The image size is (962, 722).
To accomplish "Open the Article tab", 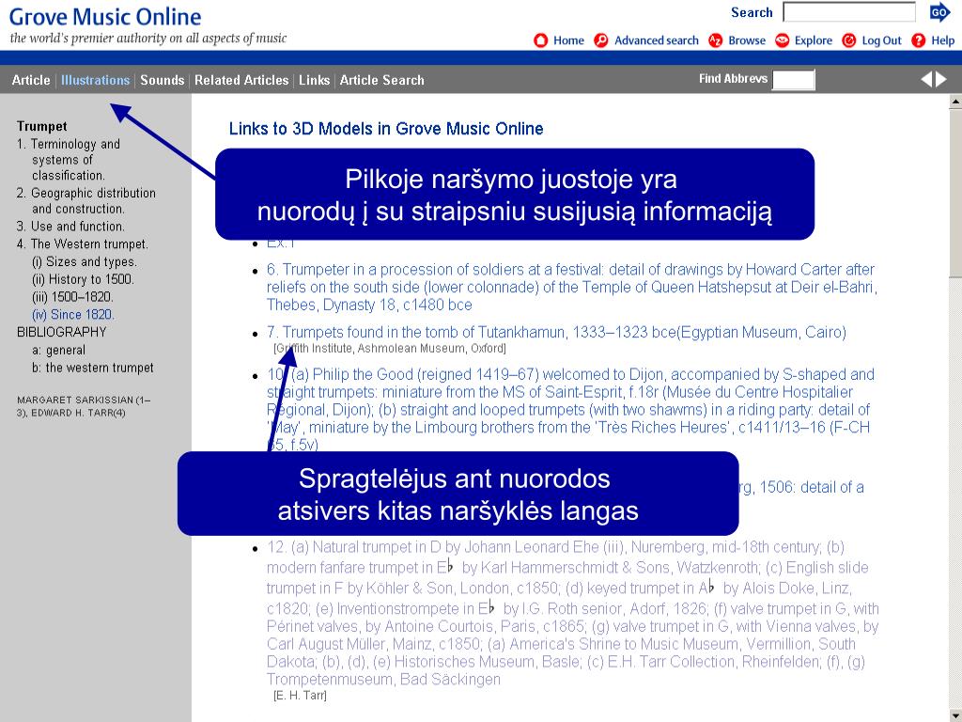I will click(x=31, y=80).
